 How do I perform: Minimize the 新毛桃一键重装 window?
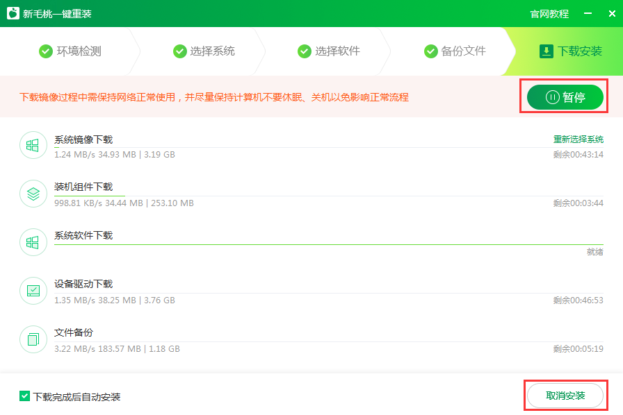588,13
